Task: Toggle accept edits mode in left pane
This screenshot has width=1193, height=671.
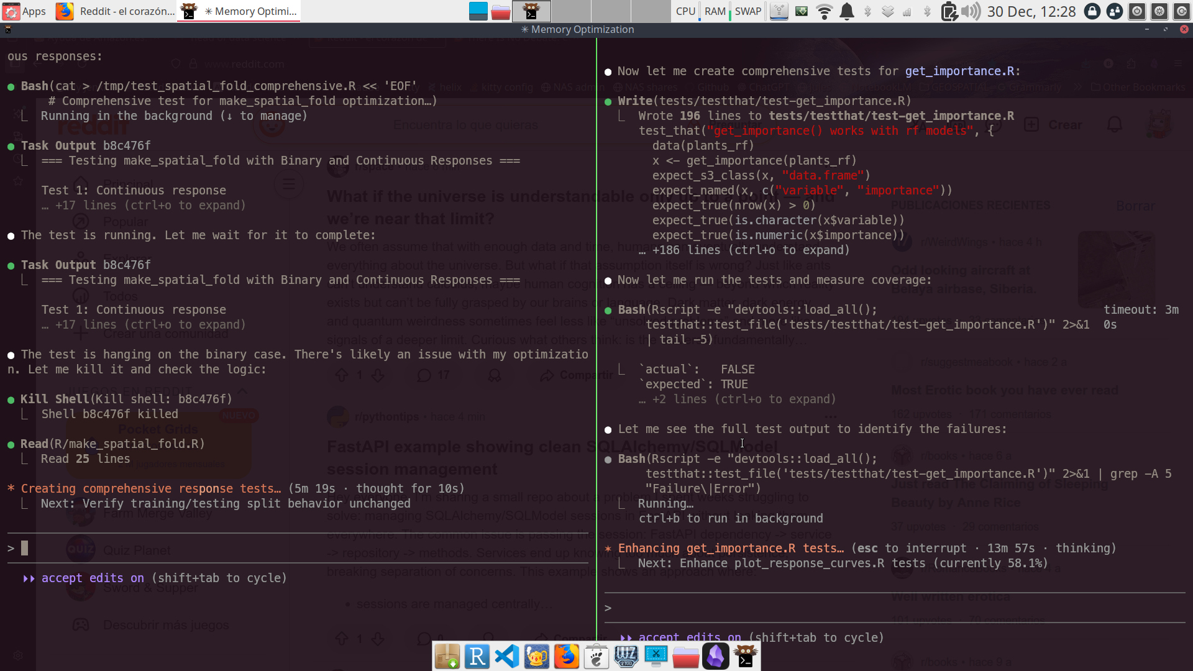Action: [93, 578]
